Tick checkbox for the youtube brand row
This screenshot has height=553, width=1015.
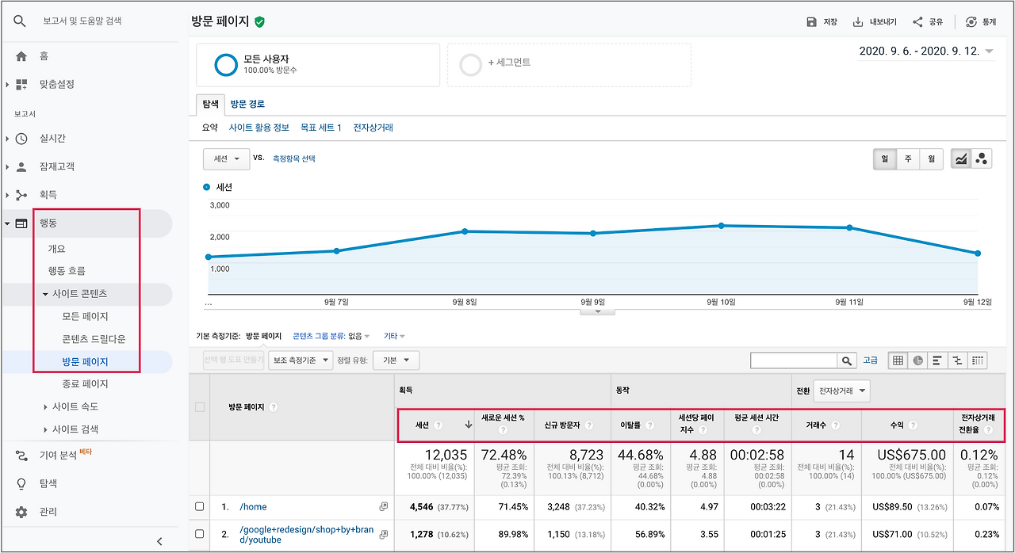pyautogui.click(x=200, y=534)
